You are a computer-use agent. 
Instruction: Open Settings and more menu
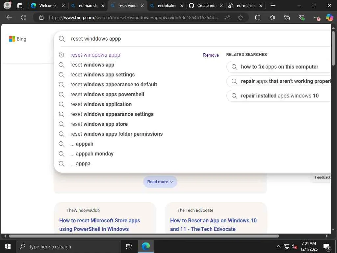coord(316,18)
